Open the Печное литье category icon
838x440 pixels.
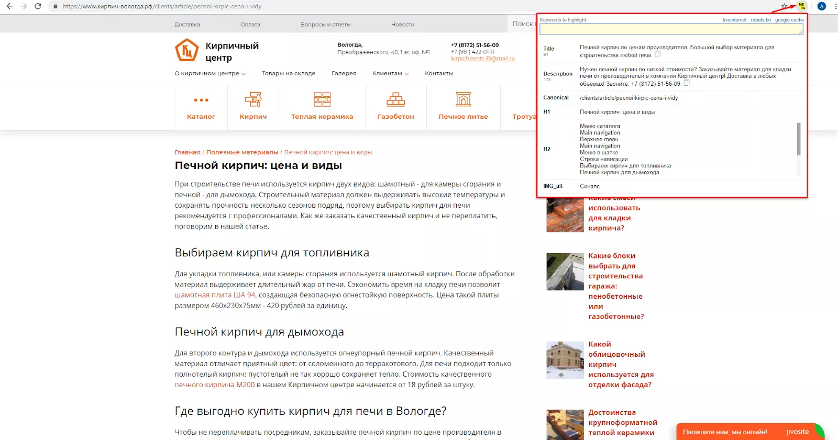(464, 99)
